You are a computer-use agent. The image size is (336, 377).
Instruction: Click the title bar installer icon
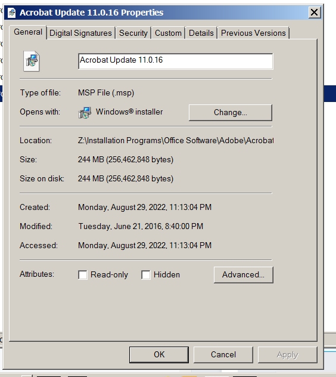tap(11, 13)
